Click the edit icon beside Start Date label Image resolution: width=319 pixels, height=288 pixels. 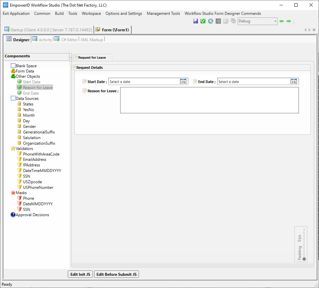85,81
